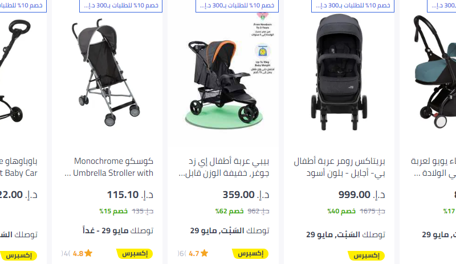Click the 62% discount label
The image size is (456, 264).
(230, 211)
